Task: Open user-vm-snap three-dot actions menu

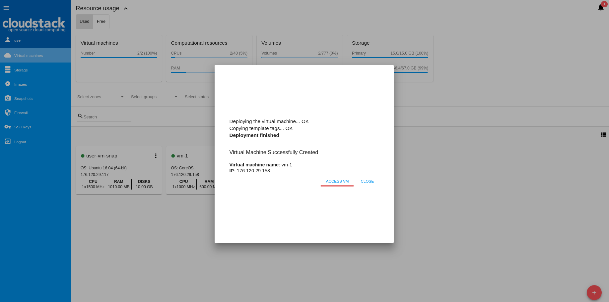Action: [156, 156]
